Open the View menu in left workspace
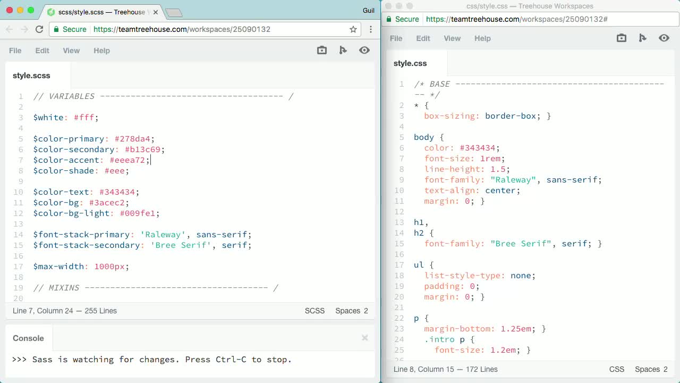This screenshot has height=383, width=680. click(71, 51)
